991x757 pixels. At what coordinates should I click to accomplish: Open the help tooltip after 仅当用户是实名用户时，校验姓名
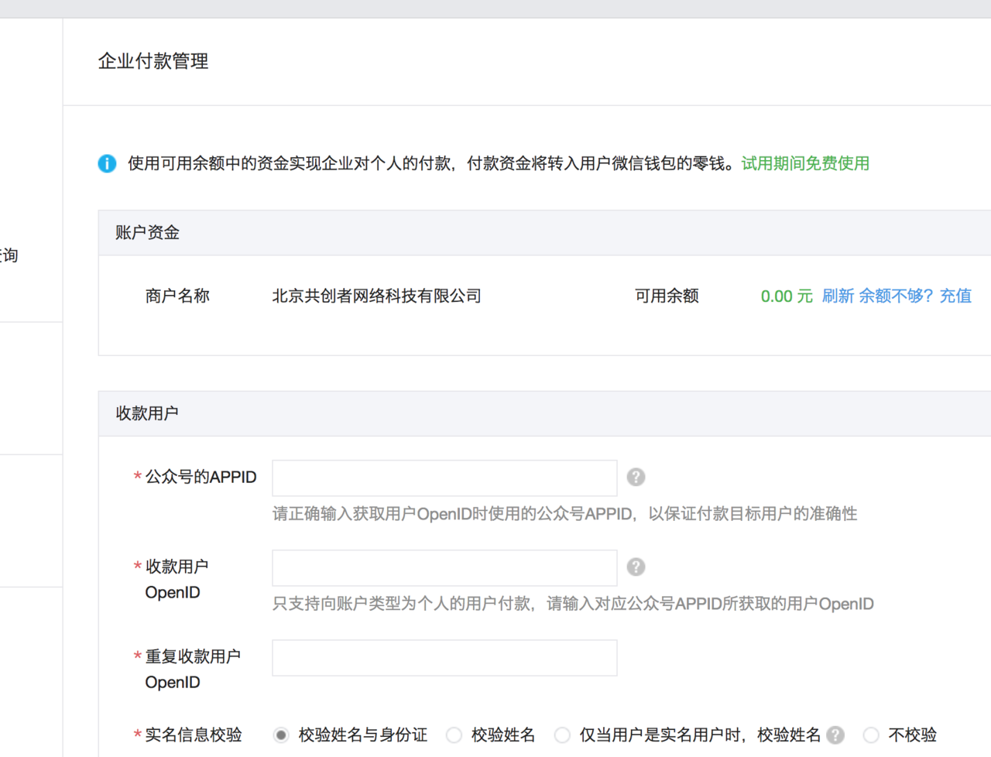tap(835, 735)
